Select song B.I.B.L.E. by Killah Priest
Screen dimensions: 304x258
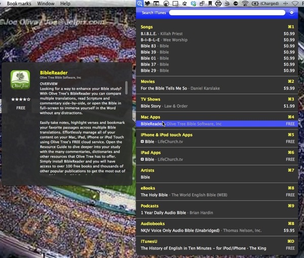pos(217,34)
